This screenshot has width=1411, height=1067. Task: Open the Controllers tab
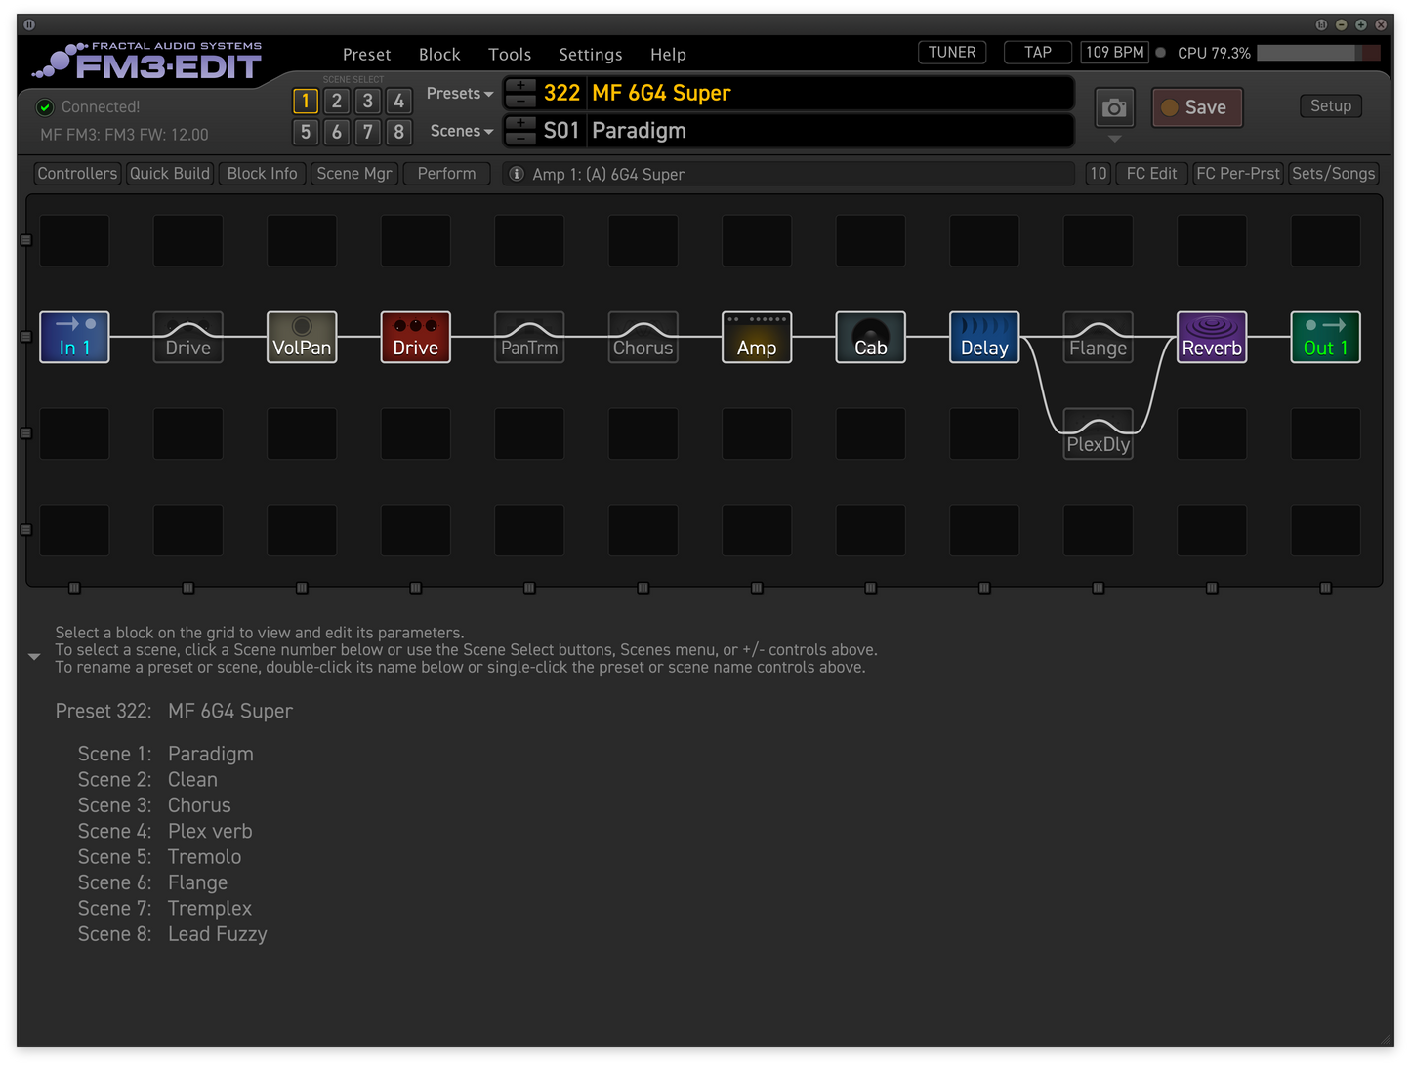[x=77, y=174]
